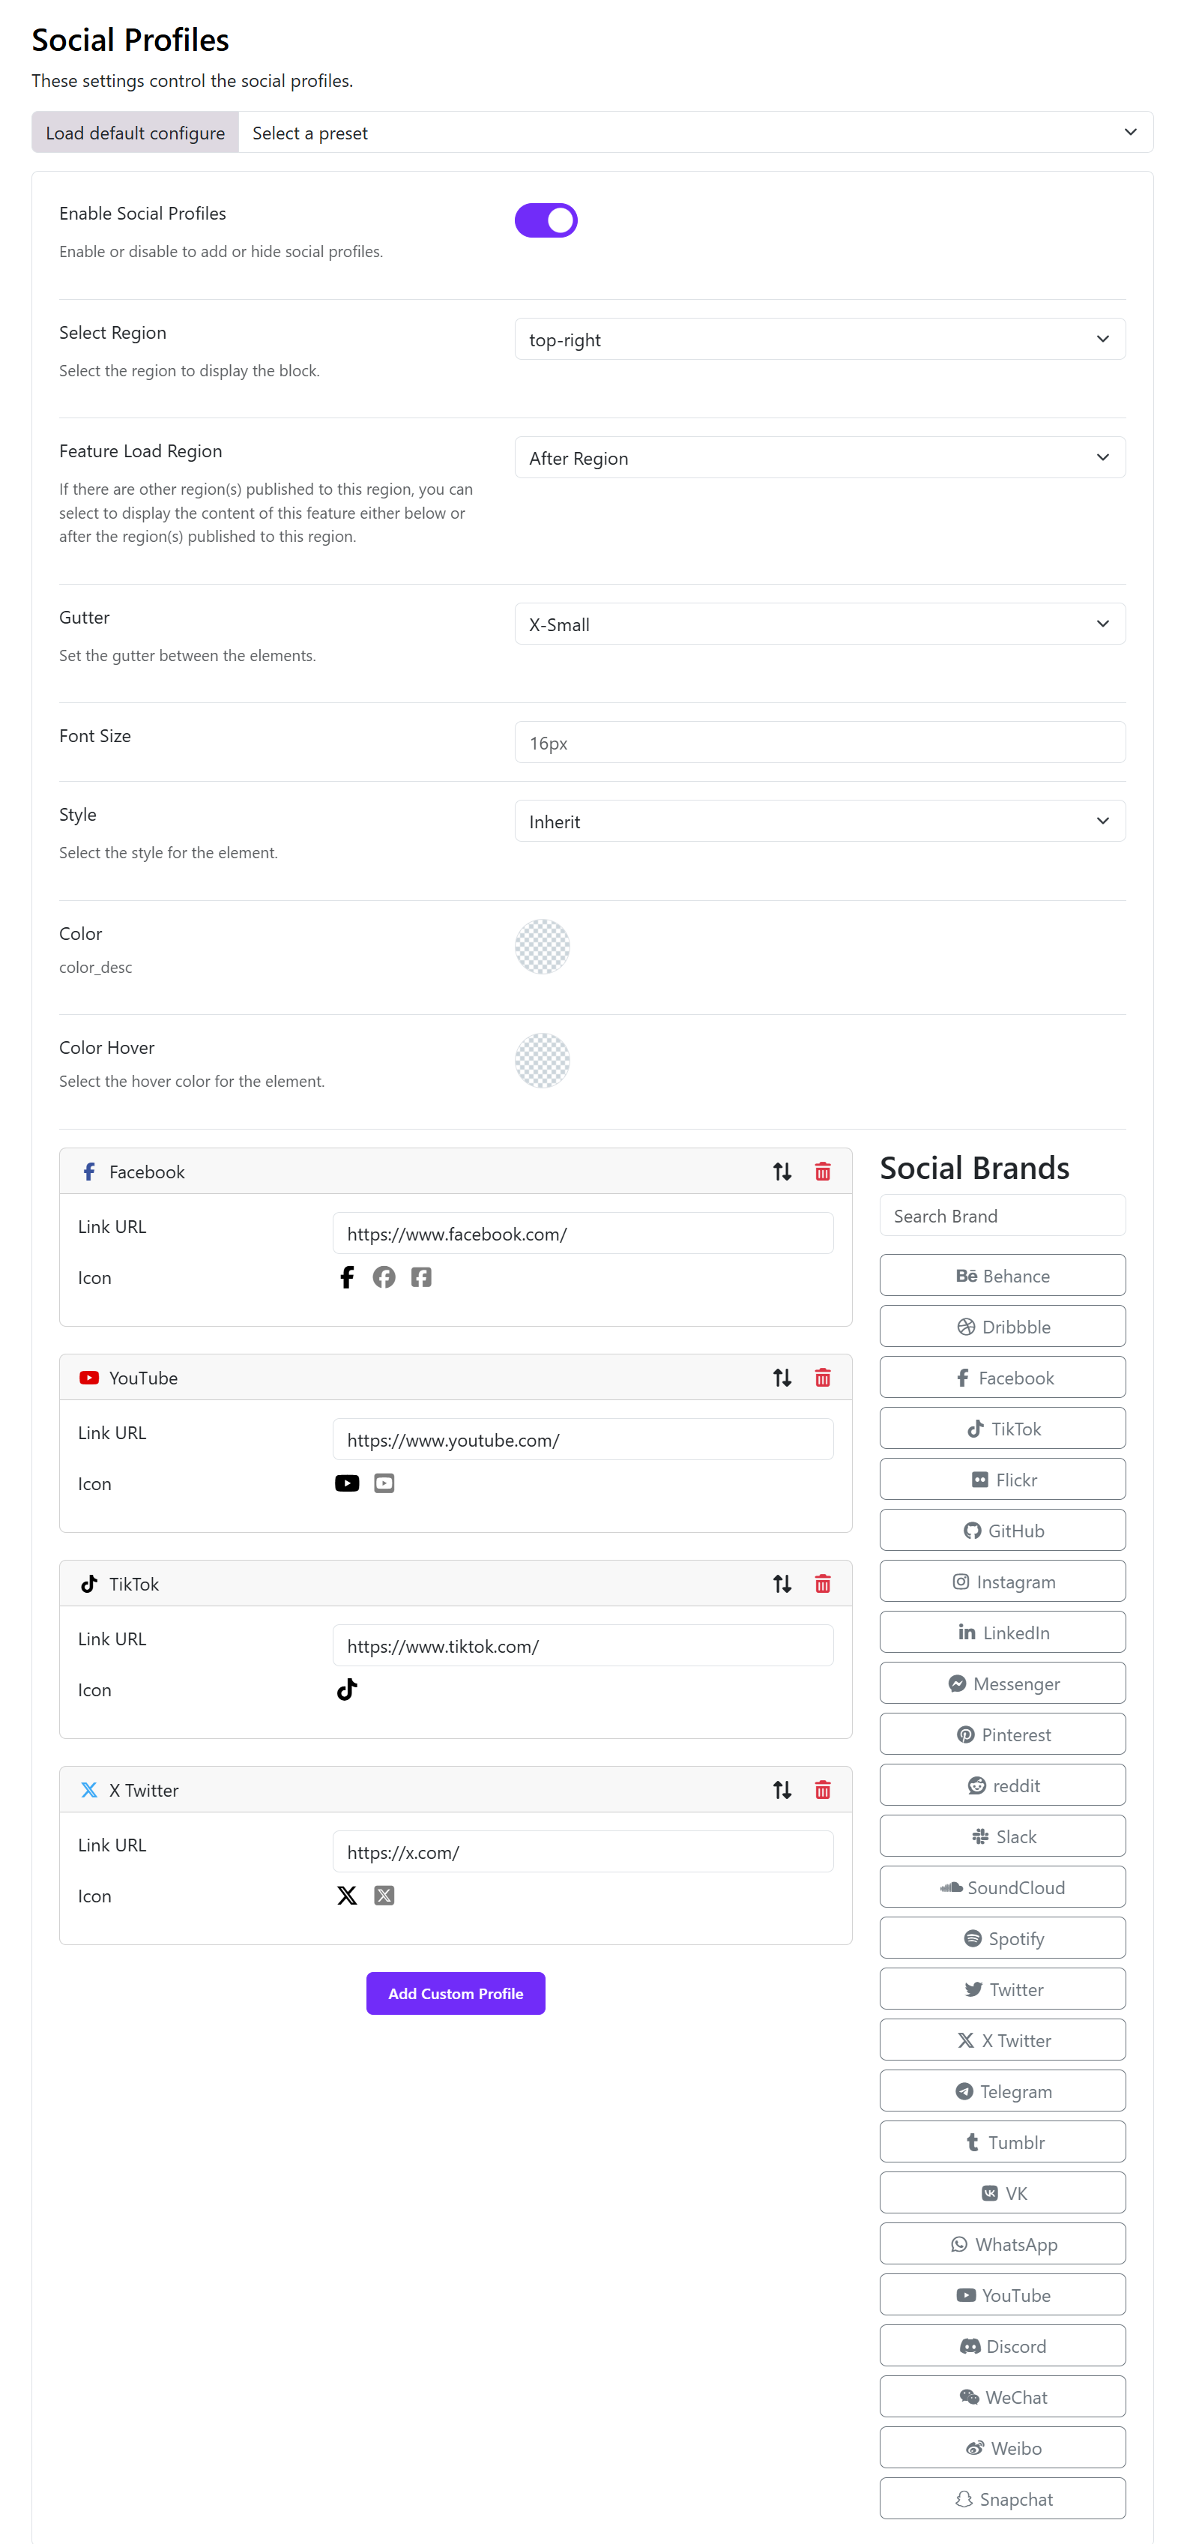Choose the square Facebook icon
The image size is (1181, 2544).
point(422,1278)
